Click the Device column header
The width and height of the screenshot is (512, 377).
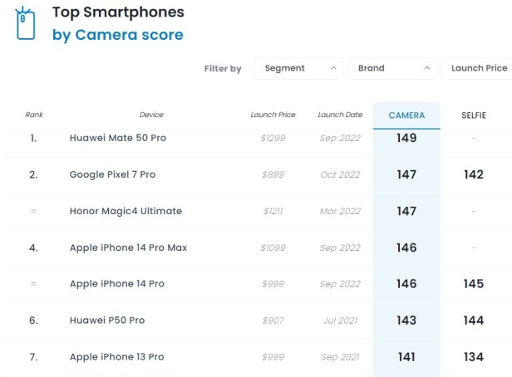click(x=151, y=115)
